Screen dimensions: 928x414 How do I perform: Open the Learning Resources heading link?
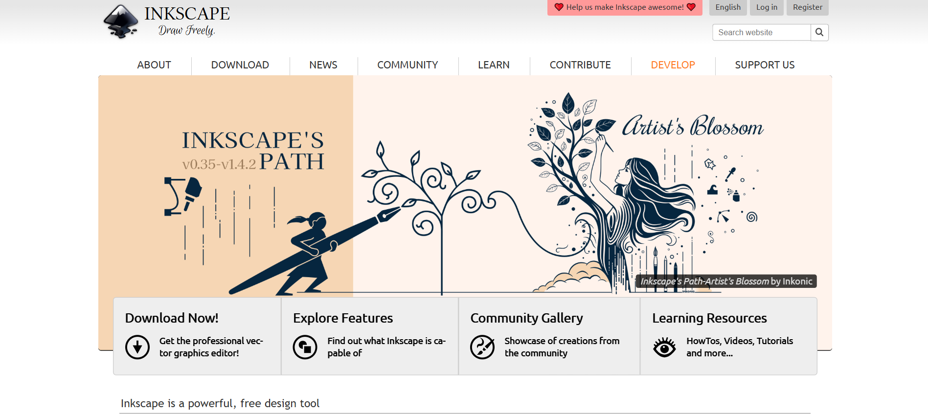[x=709, y=318]
